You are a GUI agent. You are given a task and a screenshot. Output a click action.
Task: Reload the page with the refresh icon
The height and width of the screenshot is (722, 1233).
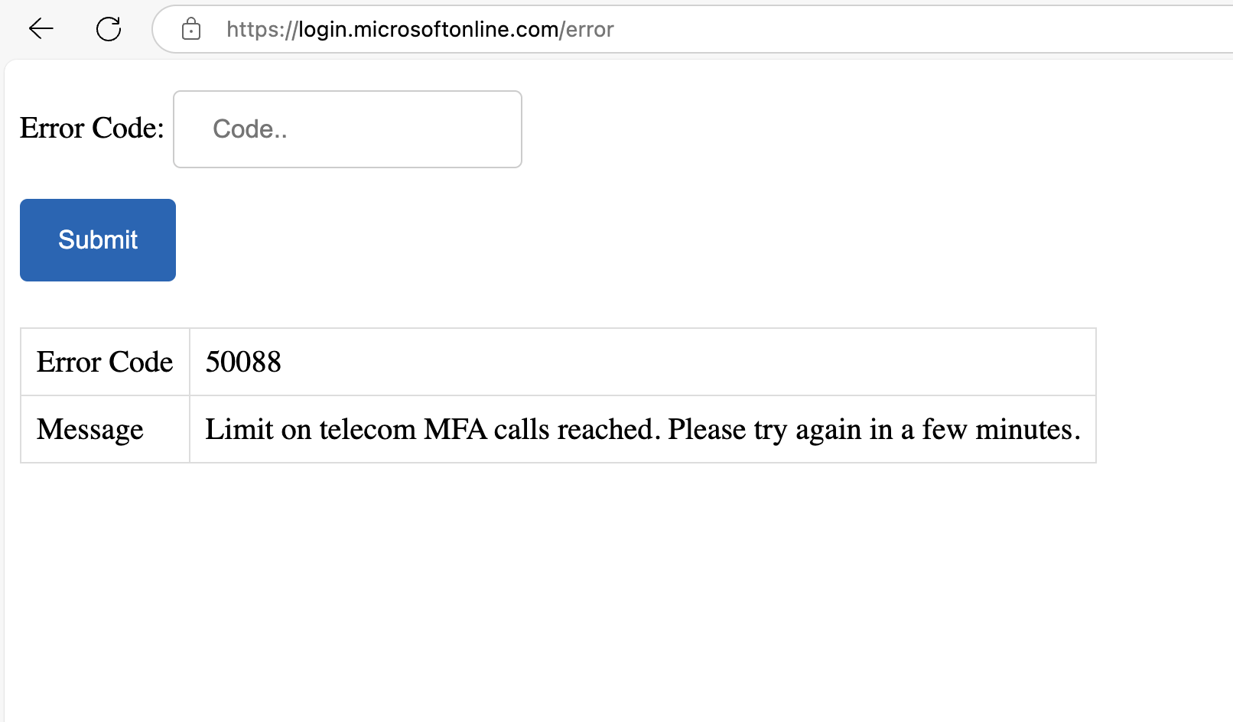[x=109, y=29]
